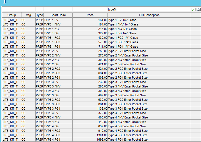Click the 430.00 price cell
201x142 pixels.
[x=90, y=38]
